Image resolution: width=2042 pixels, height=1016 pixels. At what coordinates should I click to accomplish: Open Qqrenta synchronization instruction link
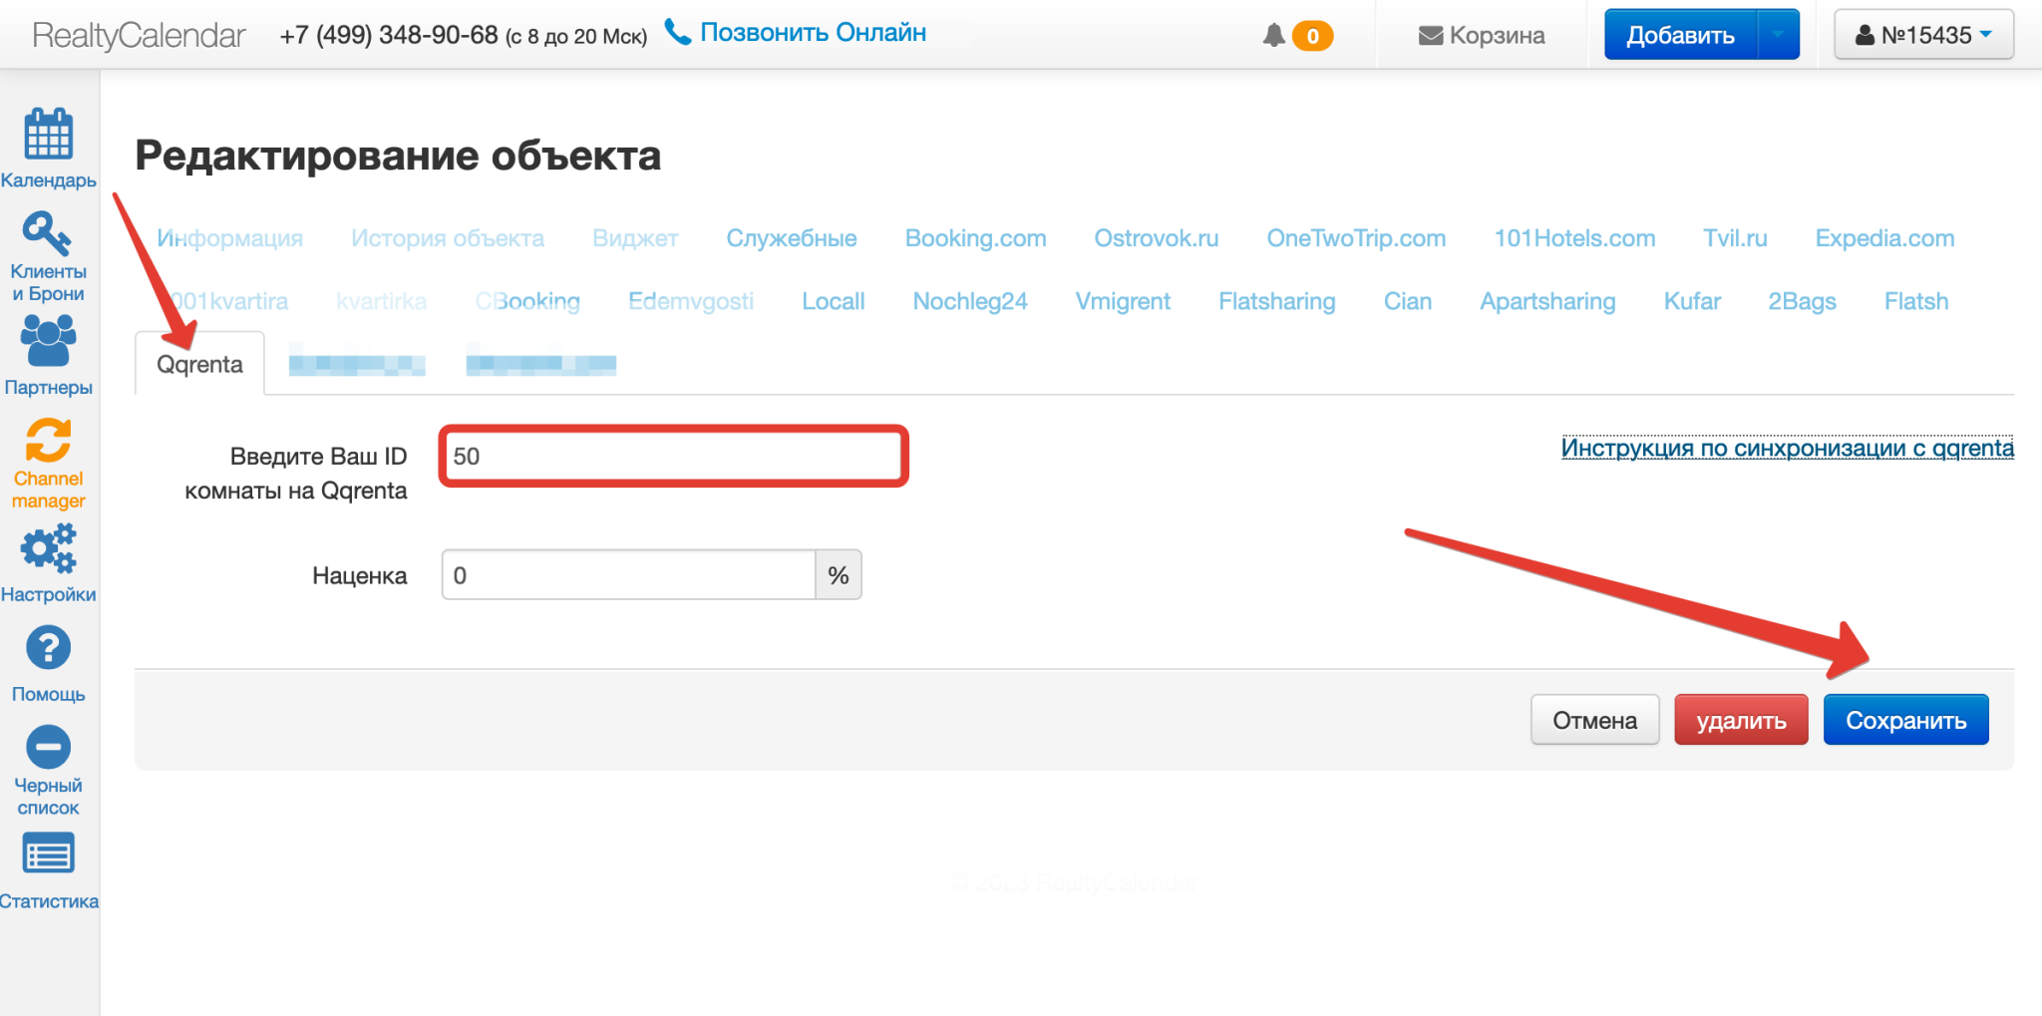pyautogui.click(x=1787, y=449)
